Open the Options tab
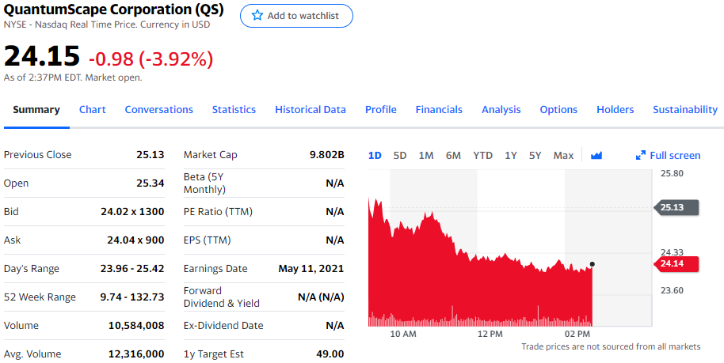This screenshot has height=363, width=724. (x=558, y=110)
